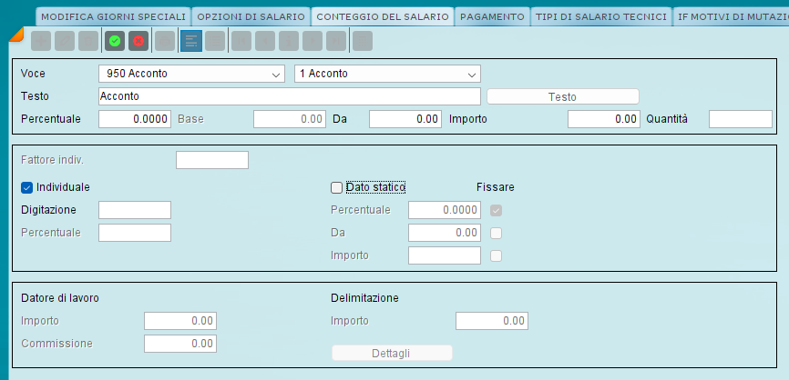The width and height of the screenshot is (789, 380).
Task: Select the Conteggio del Salario tab
Action: pos(383,16)
